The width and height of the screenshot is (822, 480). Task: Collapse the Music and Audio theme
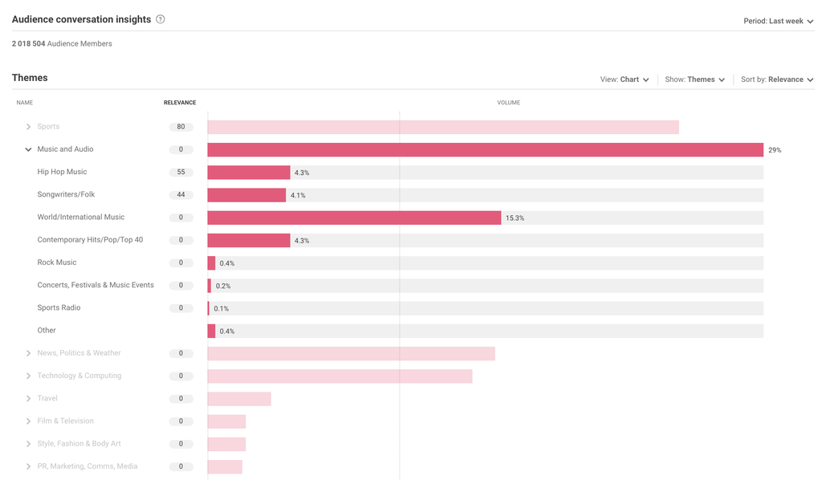(28, 149)
